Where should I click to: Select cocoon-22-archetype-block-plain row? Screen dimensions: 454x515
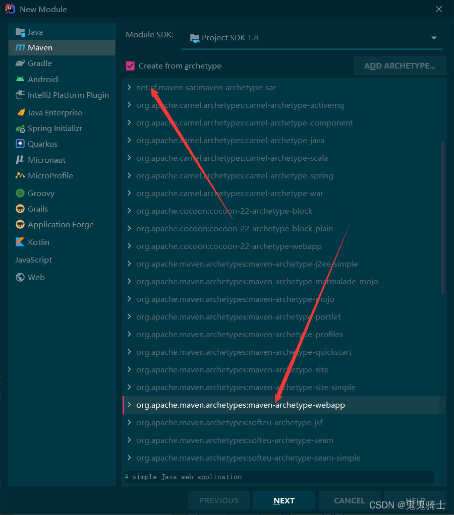tap(281, 229)
